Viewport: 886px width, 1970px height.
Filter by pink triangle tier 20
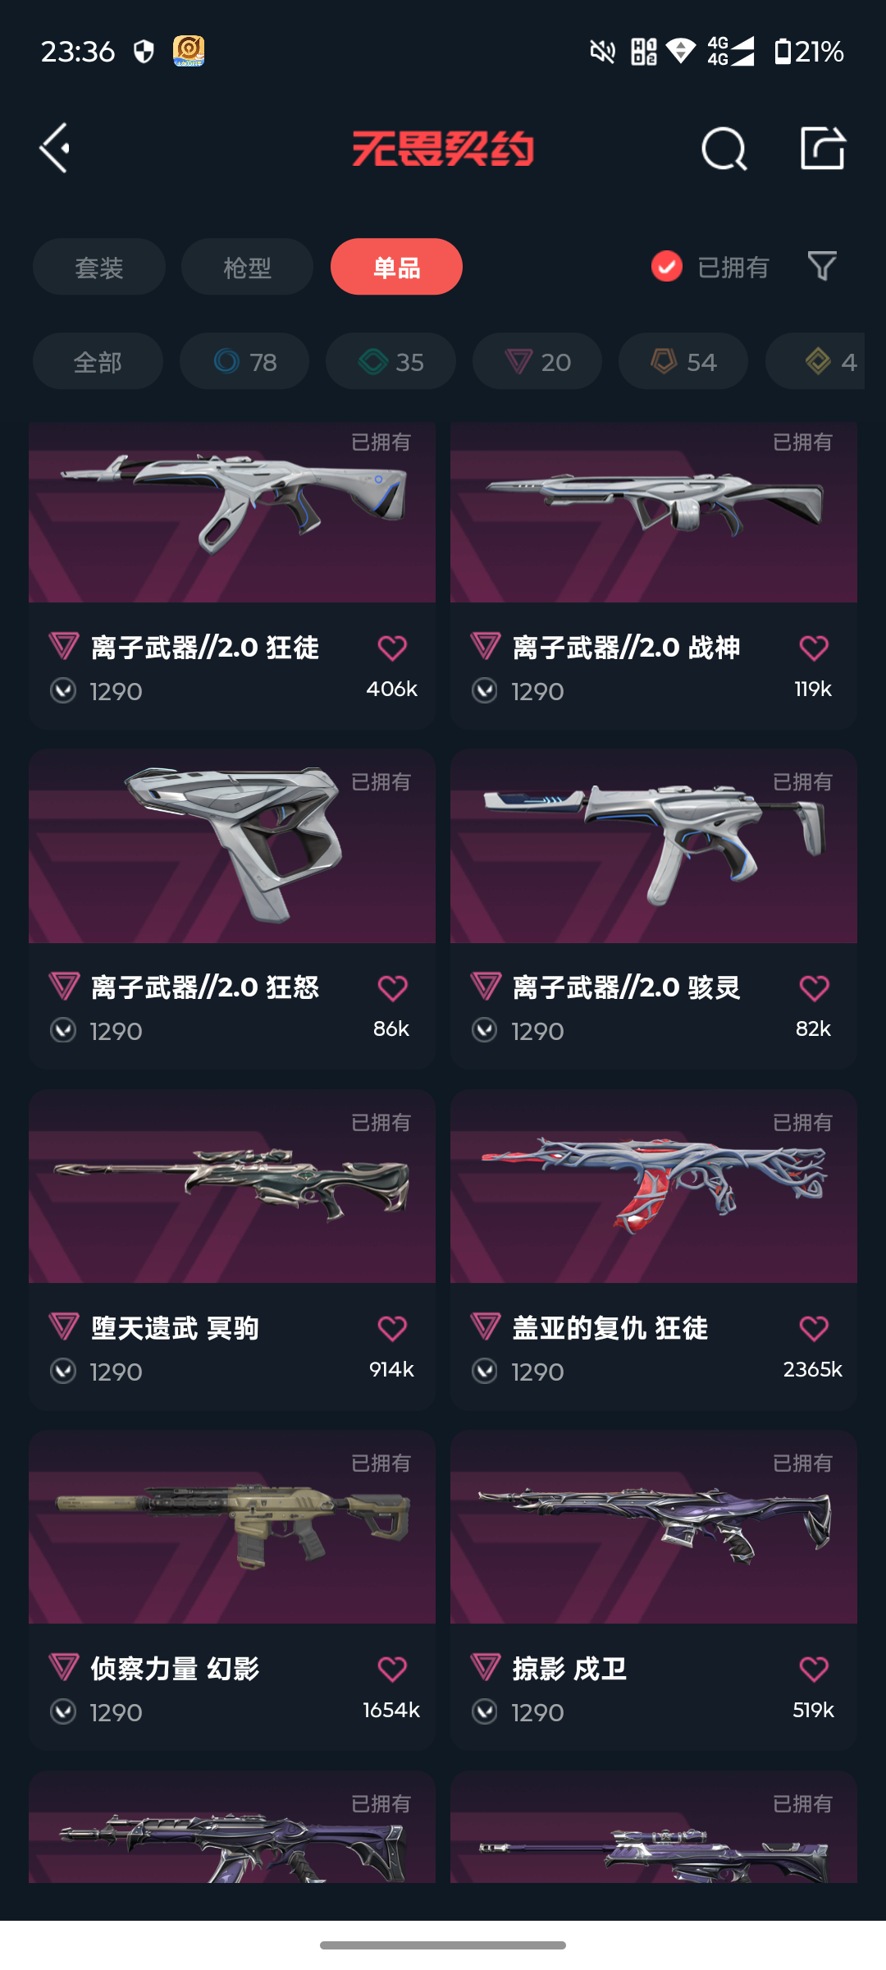537,361
